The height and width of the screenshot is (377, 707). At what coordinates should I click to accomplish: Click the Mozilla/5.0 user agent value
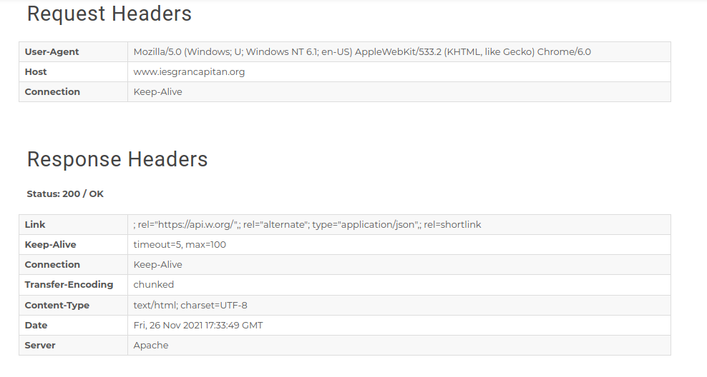(x=362, y=51)
